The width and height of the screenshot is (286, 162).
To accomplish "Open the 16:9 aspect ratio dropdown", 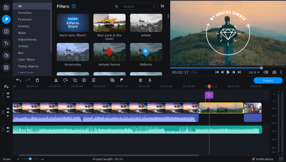I will (x=254, y=72).
